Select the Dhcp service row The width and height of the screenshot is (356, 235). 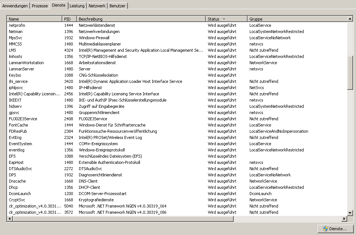[177, 187]
